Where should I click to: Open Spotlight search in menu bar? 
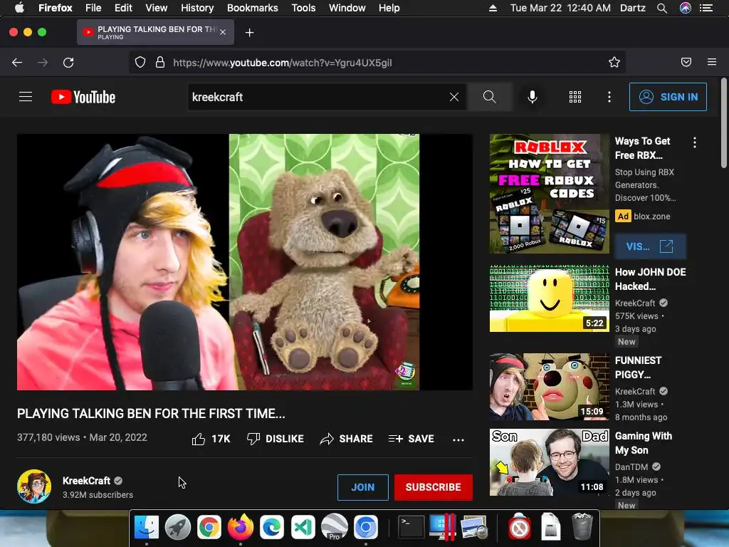662,8
